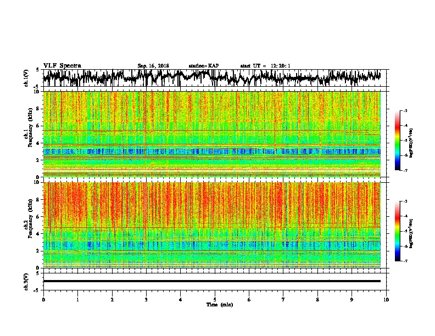
Task: Click the "station=KAP" header label
Action: coord(203,66)
